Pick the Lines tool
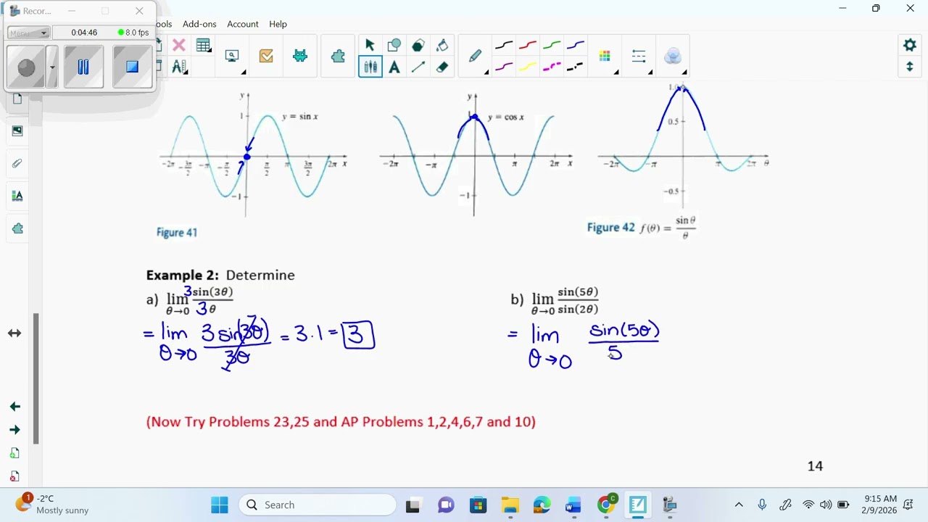This screenshot has height=522, width=928. (x=418, y=67)
